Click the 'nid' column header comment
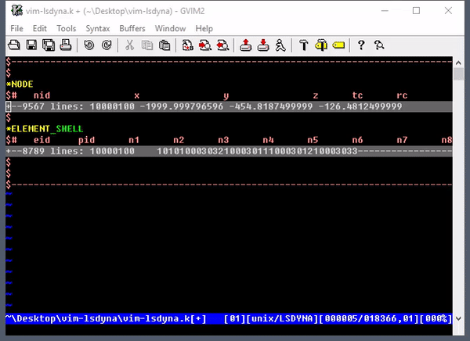470x341 pixels. click(x=42, y=95)
